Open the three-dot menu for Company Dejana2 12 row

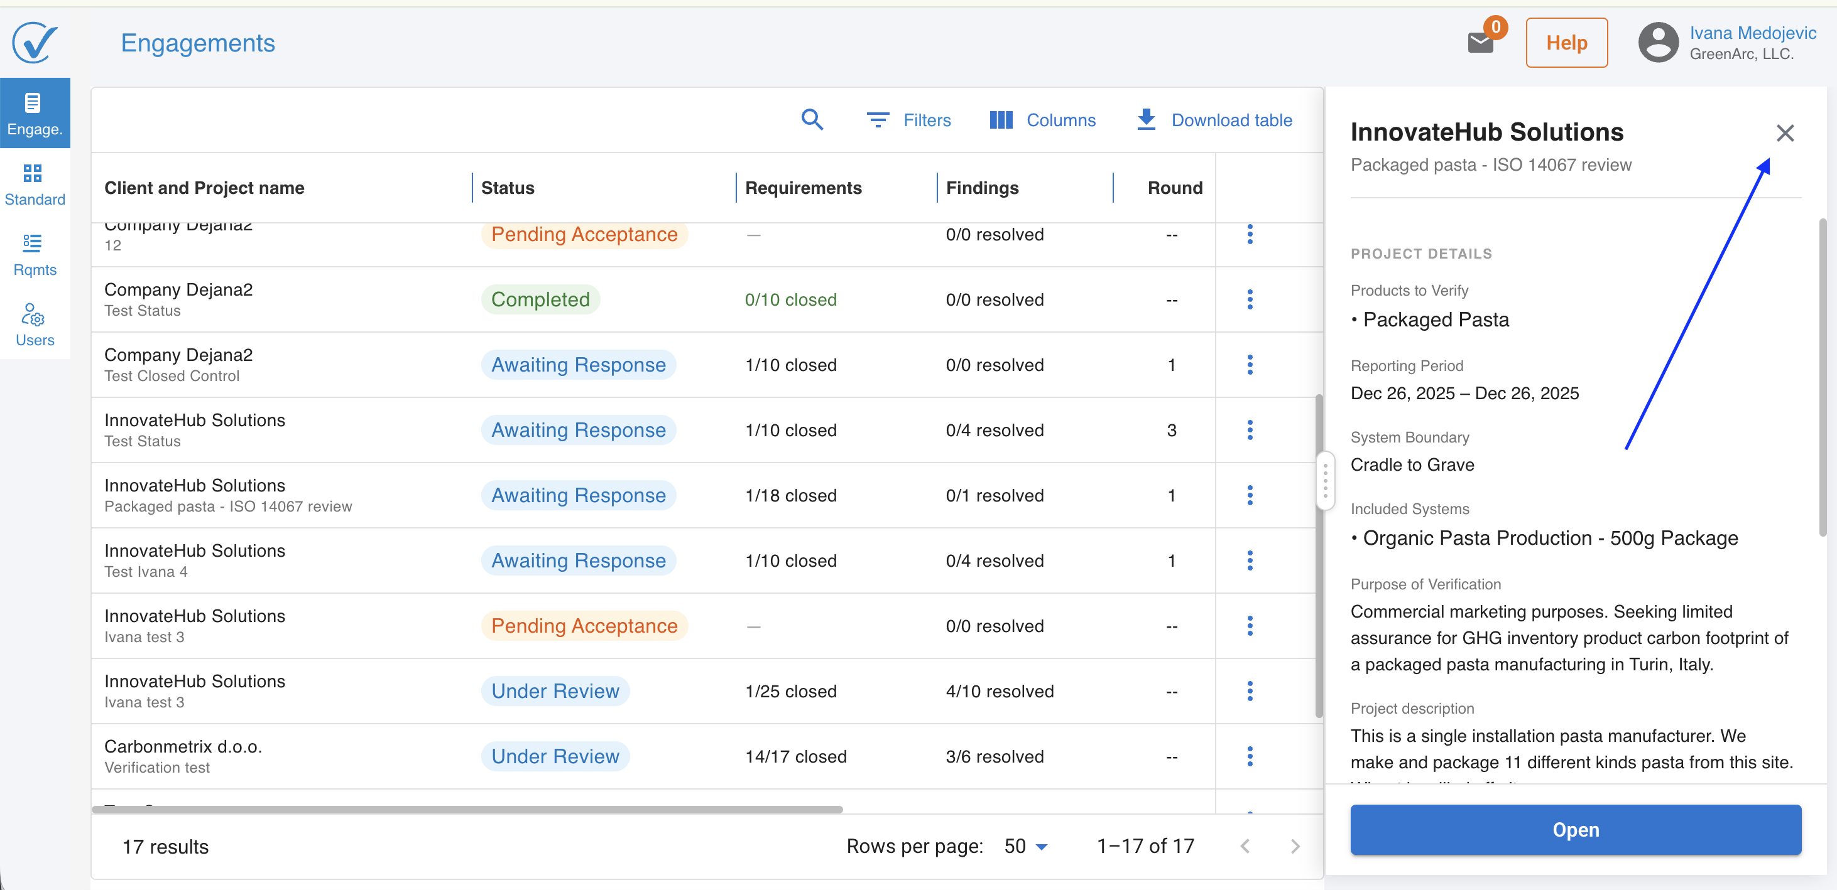tap(1250, 233)
